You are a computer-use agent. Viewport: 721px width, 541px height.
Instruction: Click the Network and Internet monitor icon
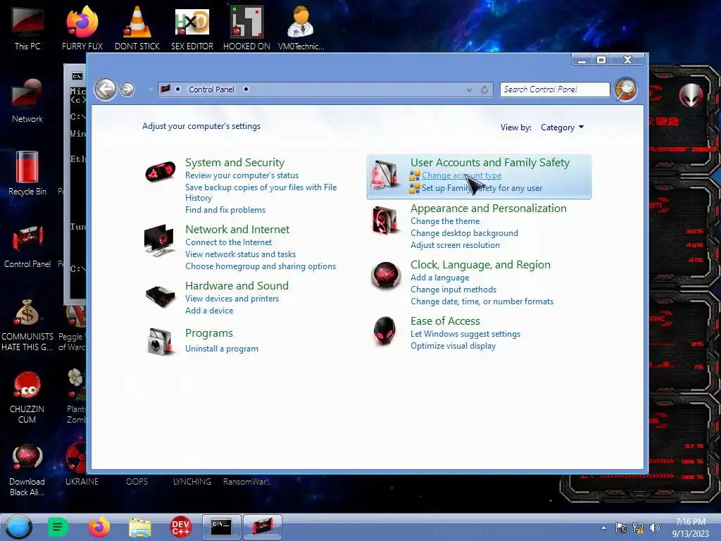[159, 240]
